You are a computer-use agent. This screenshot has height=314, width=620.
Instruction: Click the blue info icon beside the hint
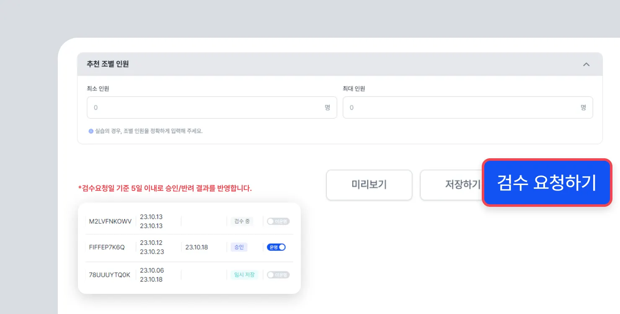pos(91,131)
